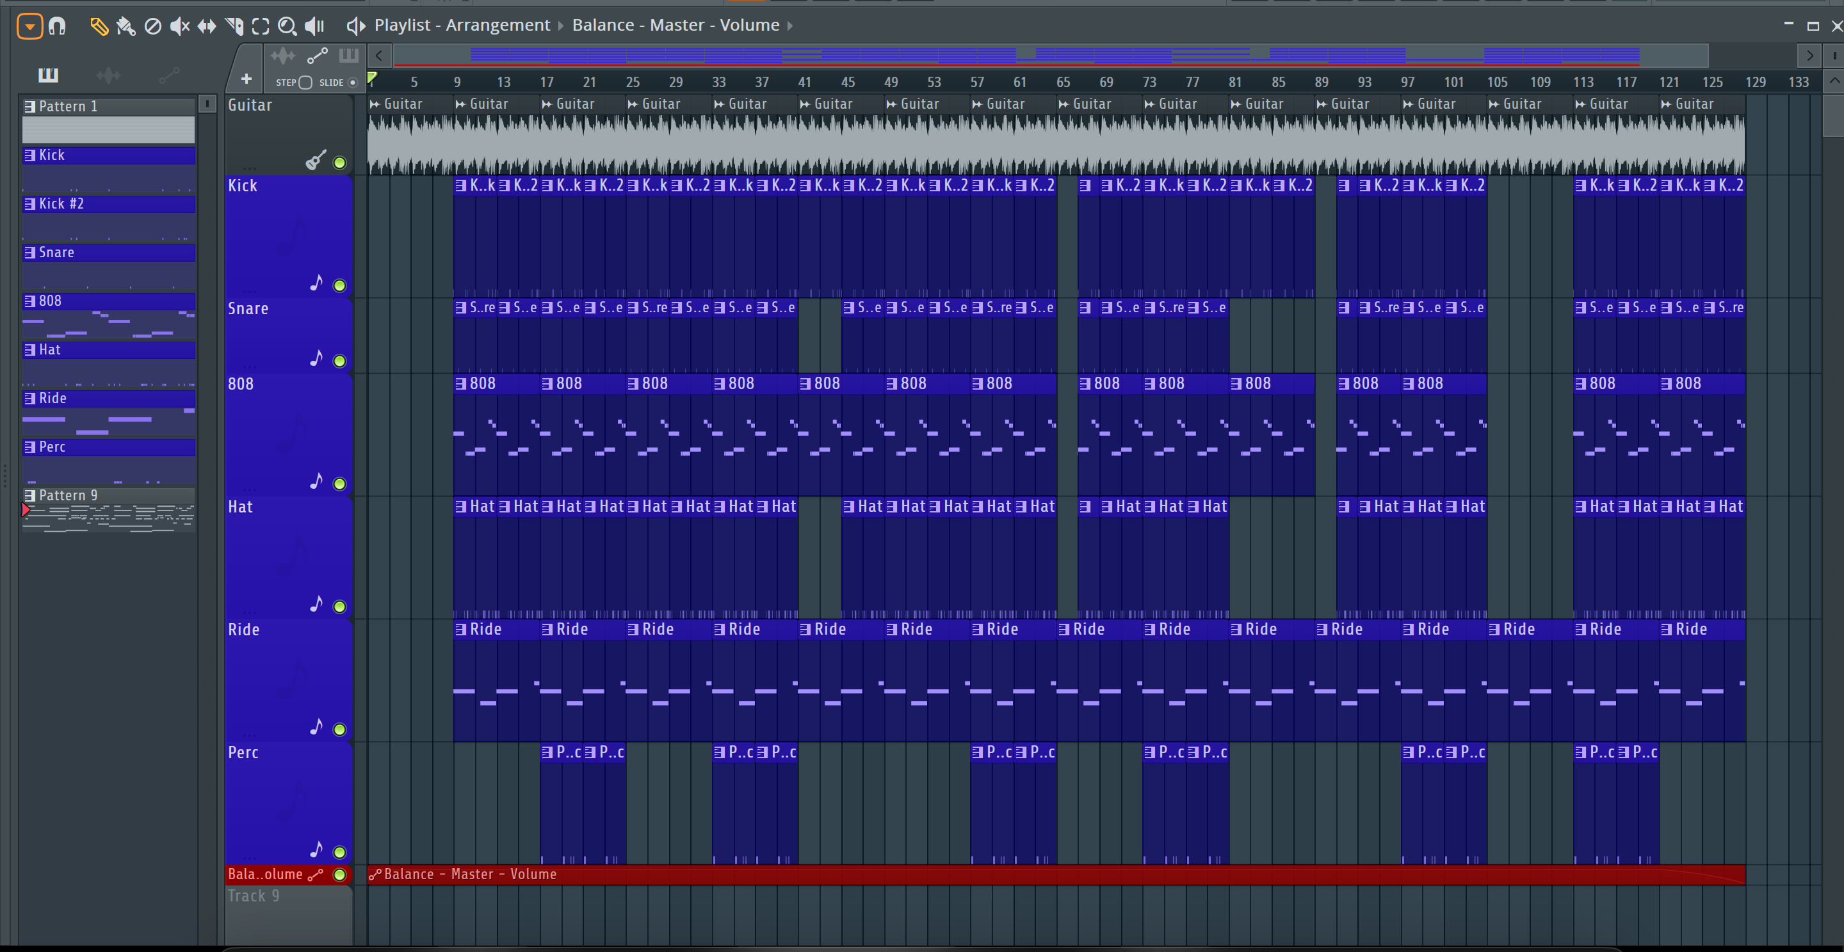Viewport: 1844px width, 952px height.
Task: Select the Slice tool
Action: coord(234,26)
